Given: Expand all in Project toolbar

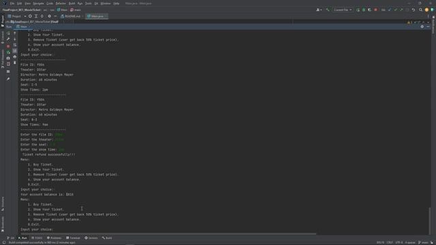Looking at the screenshot, I should pyautogui.click(x=36, y=16).
